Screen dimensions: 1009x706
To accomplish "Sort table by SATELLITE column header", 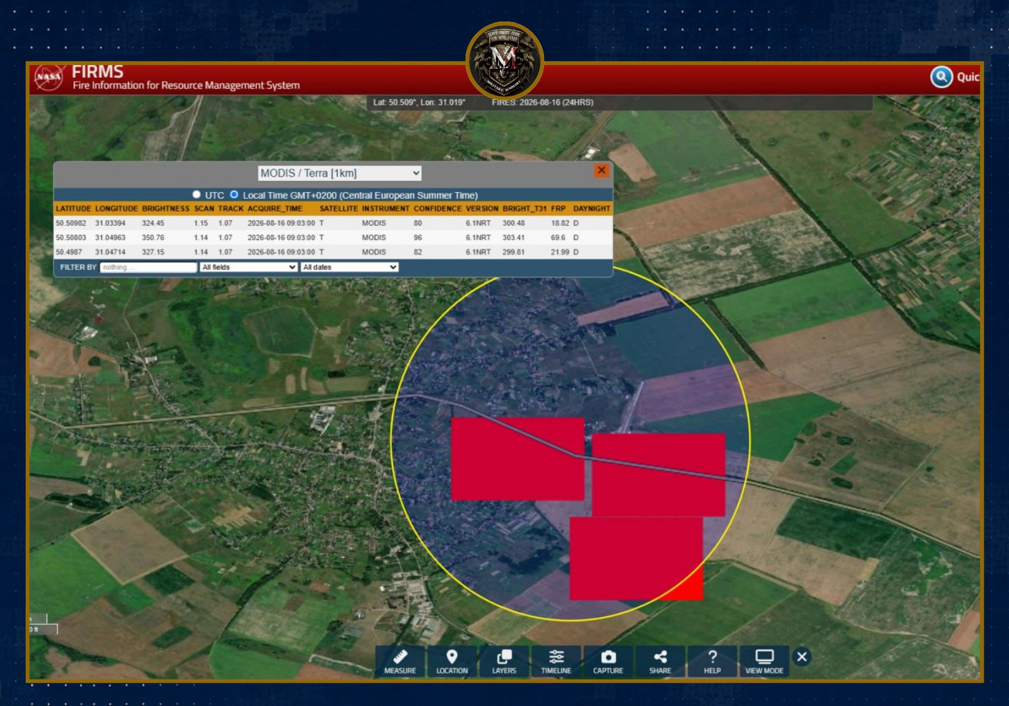I will click(x=339, y=209).
